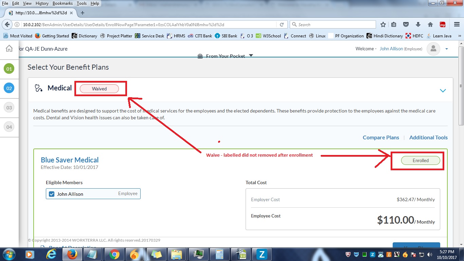Open the Help menu

[x=95, y=3]
